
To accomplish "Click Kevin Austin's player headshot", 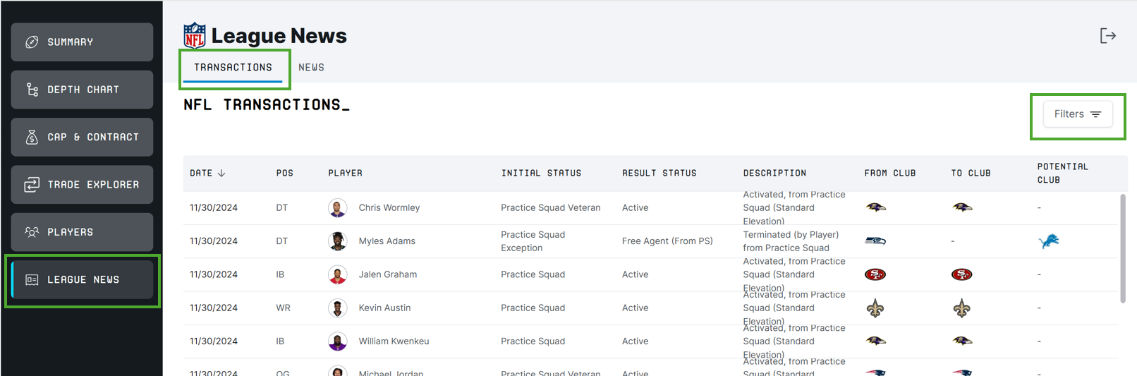I will [338, 308].
